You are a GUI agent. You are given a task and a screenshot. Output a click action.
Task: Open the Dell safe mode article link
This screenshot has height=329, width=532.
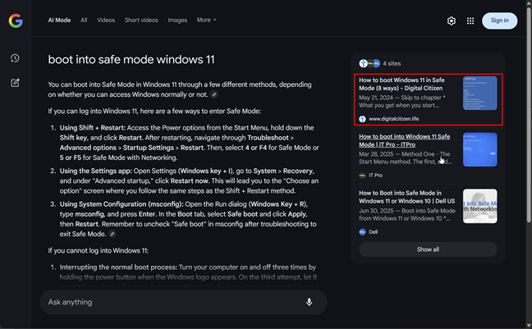(406, 198)
